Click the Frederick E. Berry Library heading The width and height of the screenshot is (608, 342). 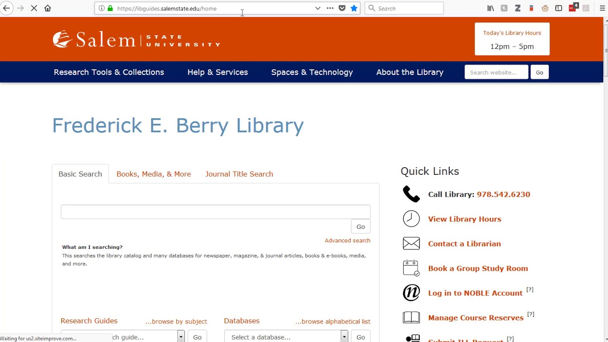pyautogui.click(x=178, y=125)
